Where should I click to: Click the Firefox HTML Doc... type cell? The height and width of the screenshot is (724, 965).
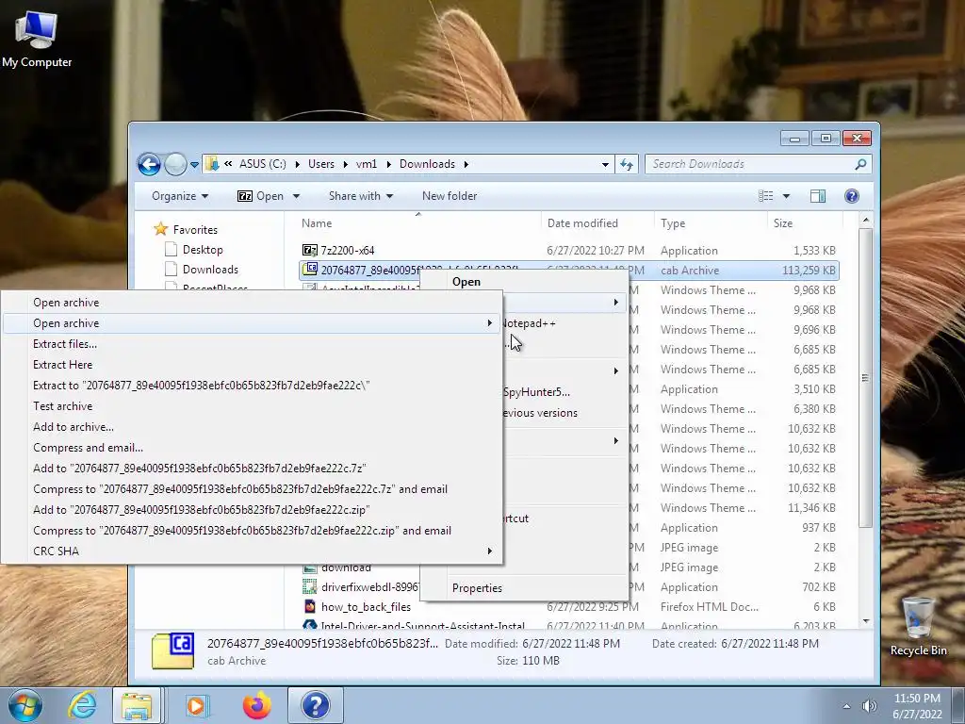710,607
